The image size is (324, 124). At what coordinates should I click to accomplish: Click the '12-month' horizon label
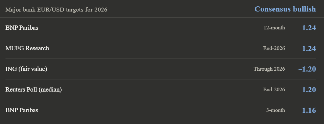coord(274,28)
